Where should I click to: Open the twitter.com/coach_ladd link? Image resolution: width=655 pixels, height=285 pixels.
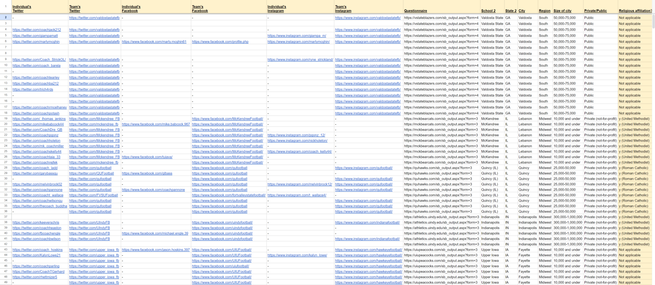tap(35, 168)
